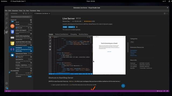Select the Details tab
Viewport: 172px width, 96px height.
coord(51,34)
